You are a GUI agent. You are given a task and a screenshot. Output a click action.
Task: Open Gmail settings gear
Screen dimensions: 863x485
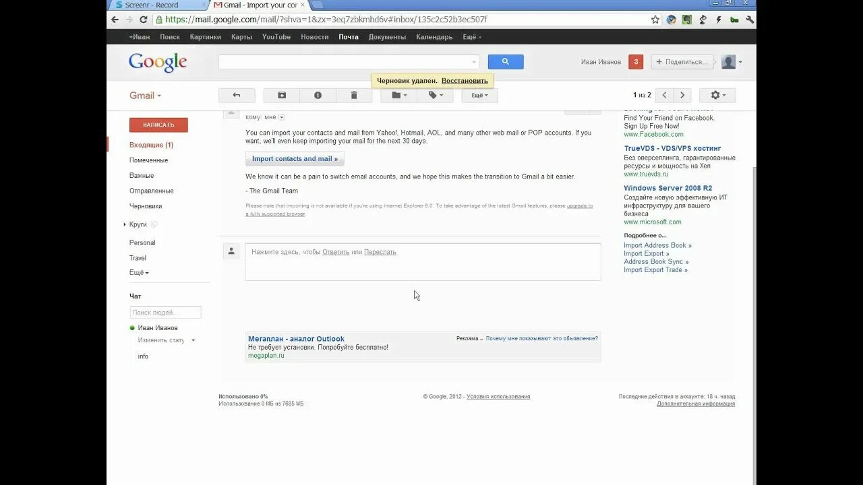tap(716, 95)
